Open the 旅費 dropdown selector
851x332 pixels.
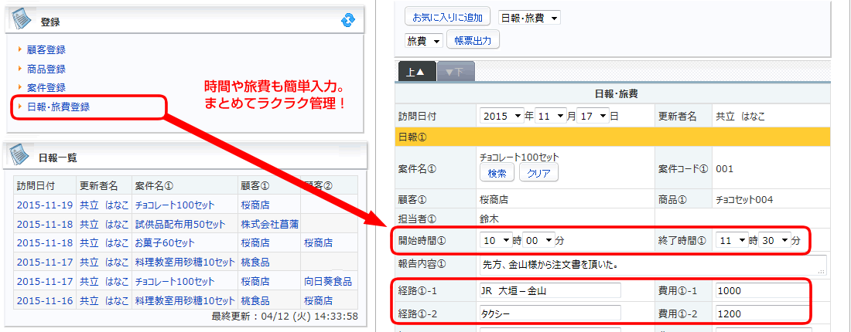423,40
